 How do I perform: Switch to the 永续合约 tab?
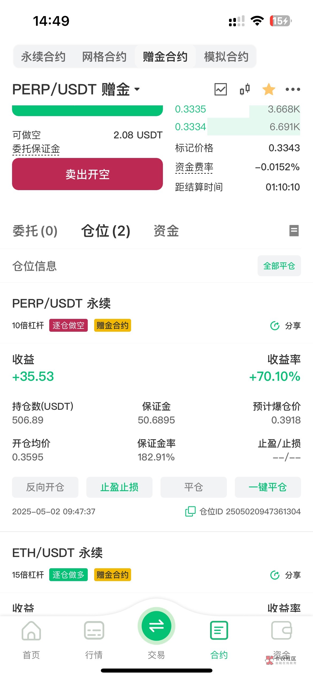pyautogui.click(x=43, y=57)
